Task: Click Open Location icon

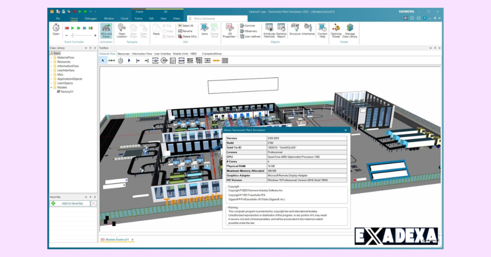Action: click(x=122, y=31)
